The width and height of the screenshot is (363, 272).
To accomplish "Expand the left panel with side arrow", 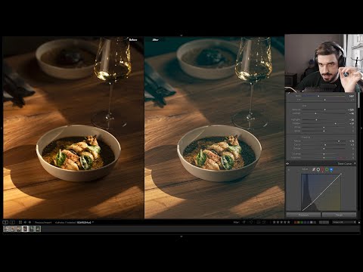I will (1, 128).
